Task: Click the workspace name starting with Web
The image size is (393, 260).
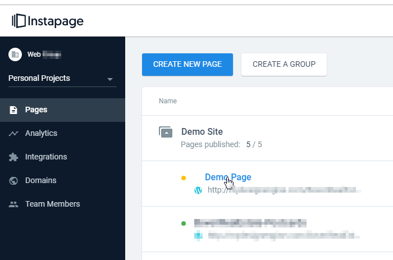Action: (x=44, y=54)
